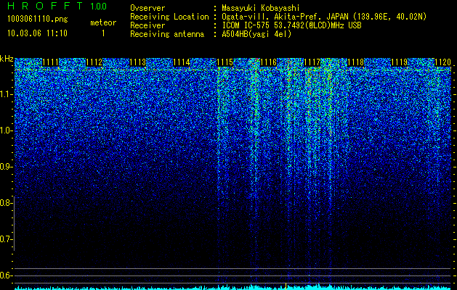The image size is (457, 290).
Task: Select the filename 1003061110.png
Action: 38,20
